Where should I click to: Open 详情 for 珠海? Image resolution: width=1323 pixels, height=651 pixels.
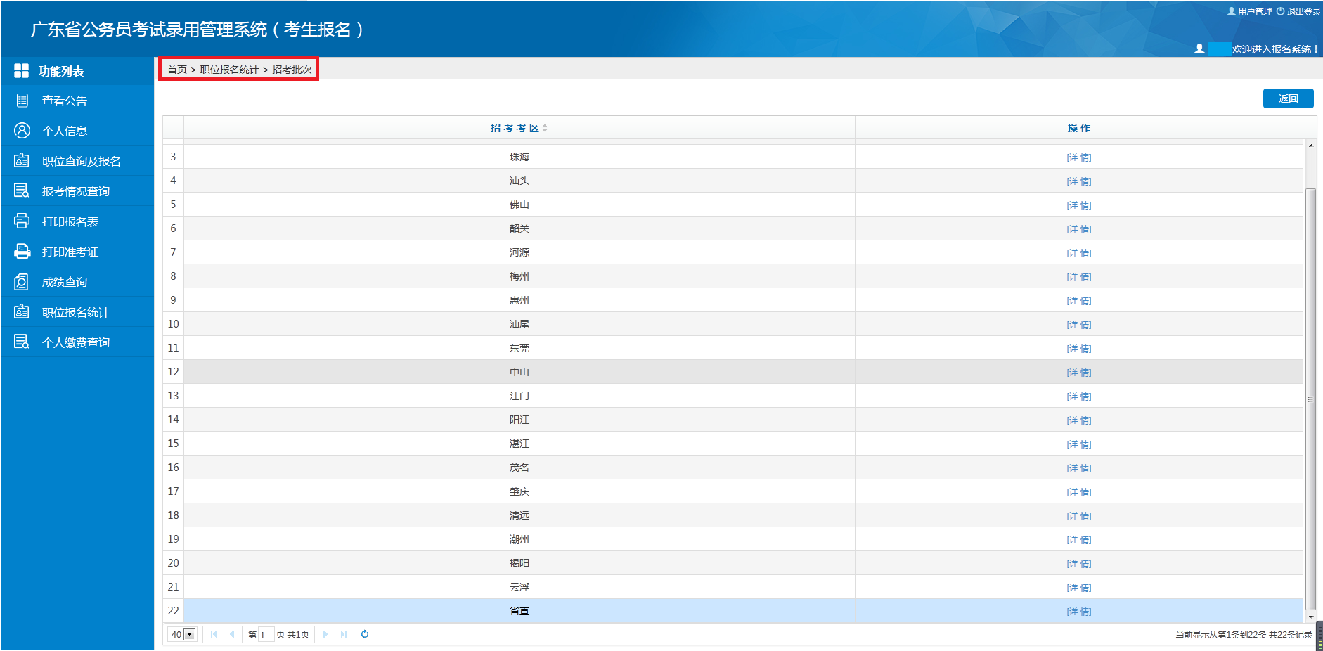coord(1078,157)
